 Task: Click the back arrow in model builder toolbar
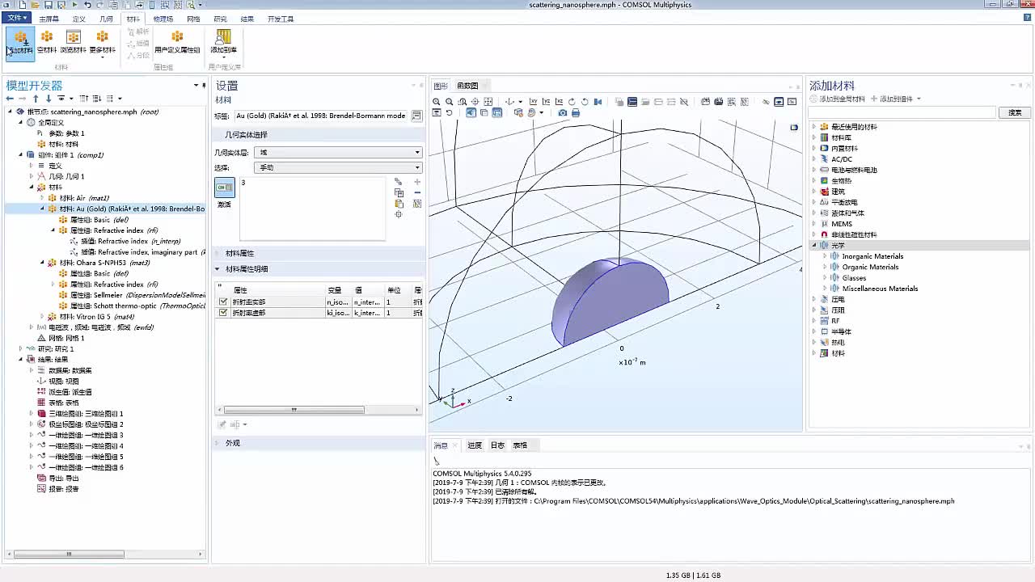point(10,99)
